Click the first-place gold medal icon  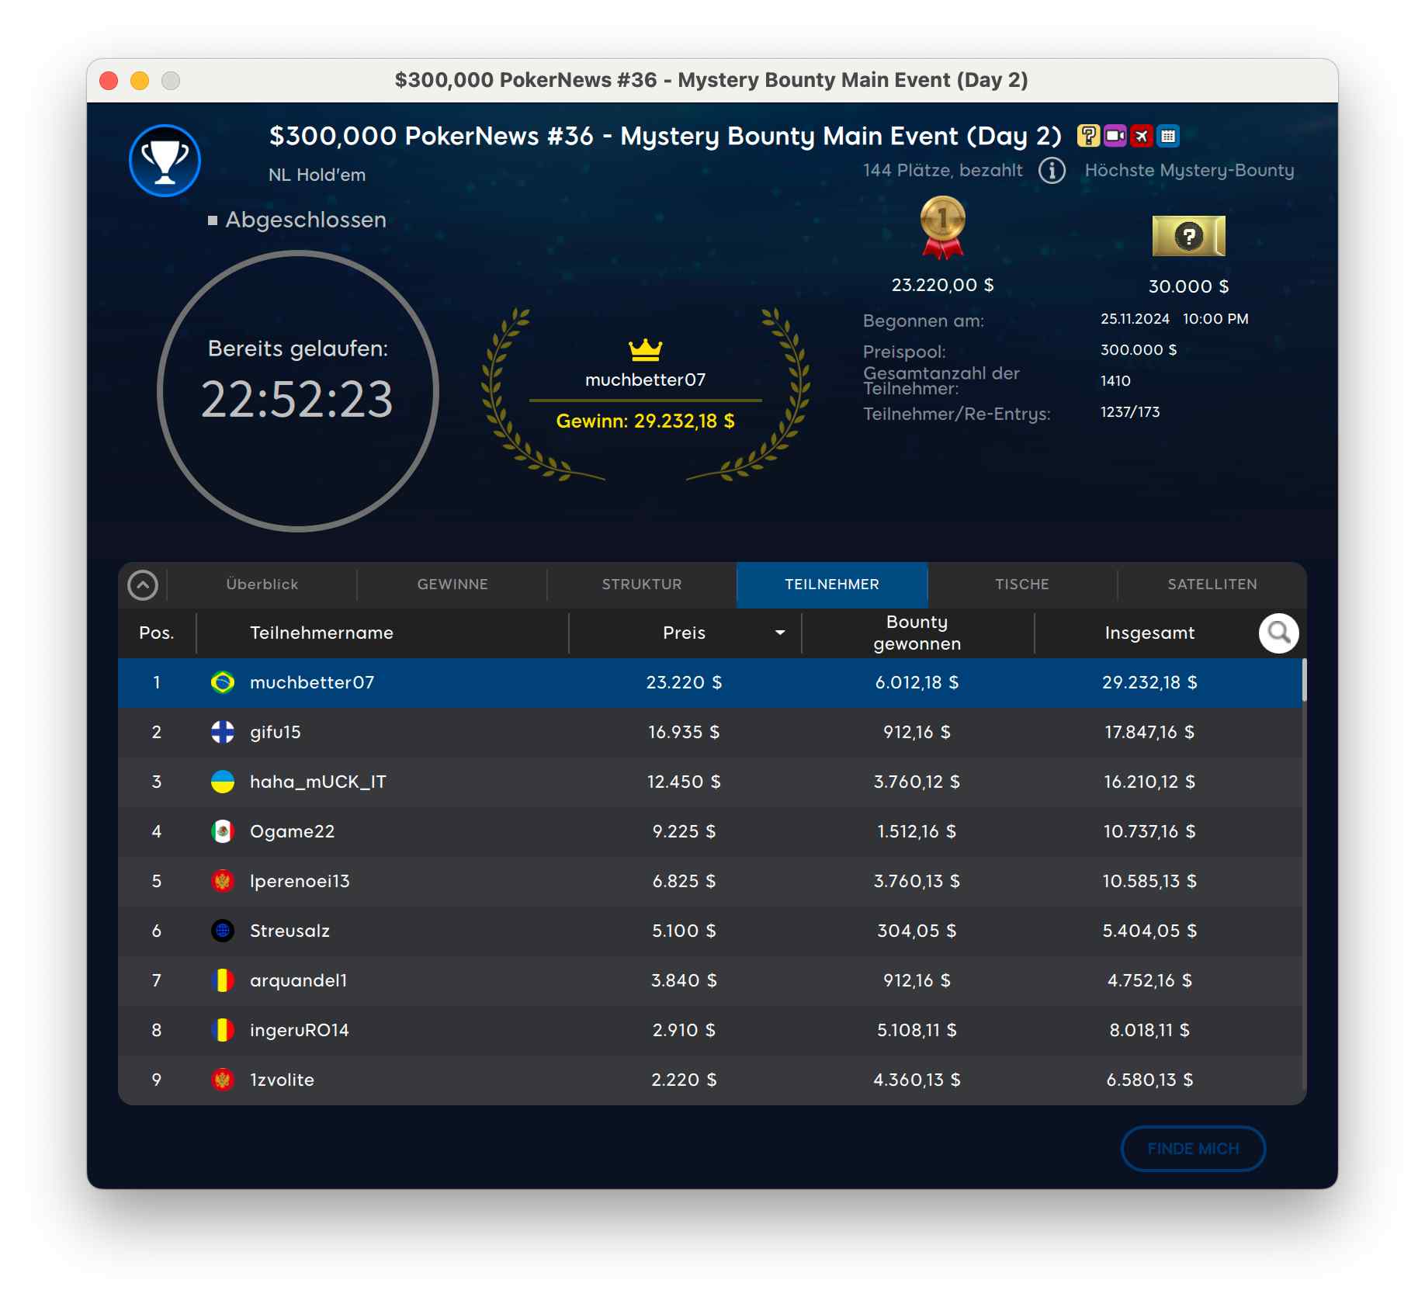942,227
